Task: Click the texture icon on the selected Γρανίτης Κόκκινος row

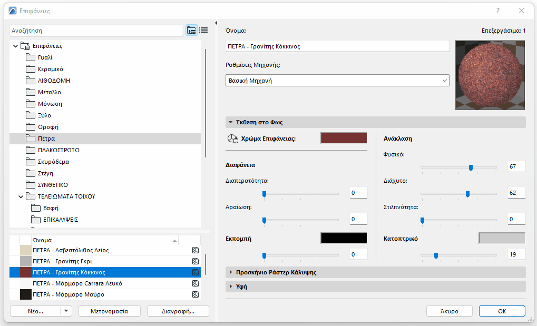Action: point(195,272)
